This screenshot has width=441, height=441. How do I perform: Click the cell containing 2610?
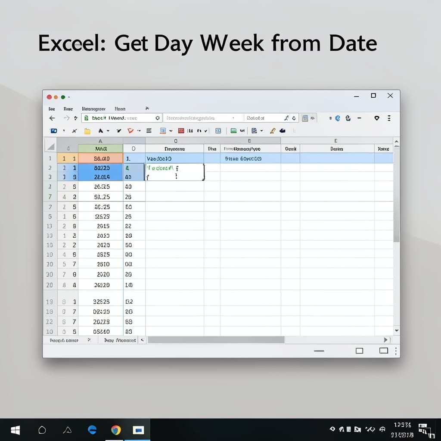pos(101,264)
